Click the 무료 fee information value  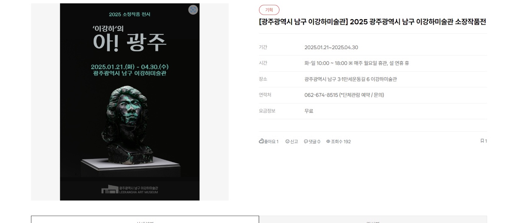[309, 111]
